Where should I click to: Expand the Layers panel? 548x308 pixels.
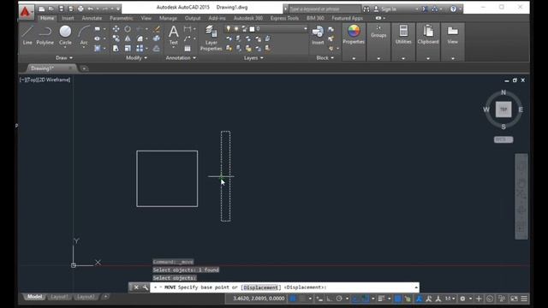point(253,57)
